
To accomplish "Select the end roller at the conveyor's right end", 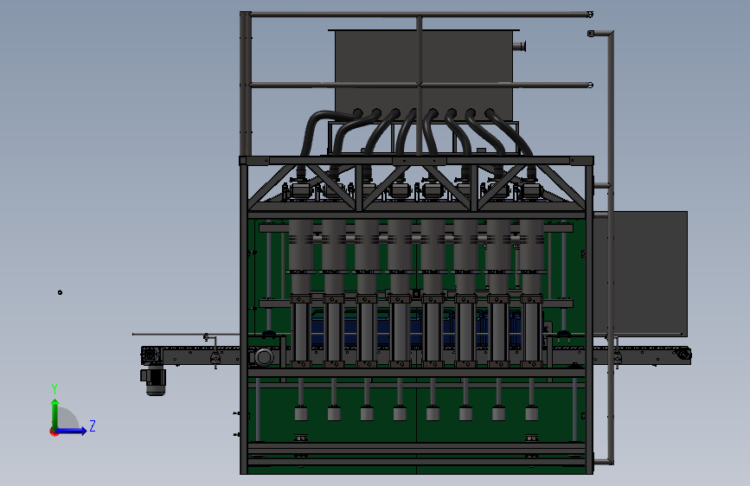I will click(x=684, y=354).
